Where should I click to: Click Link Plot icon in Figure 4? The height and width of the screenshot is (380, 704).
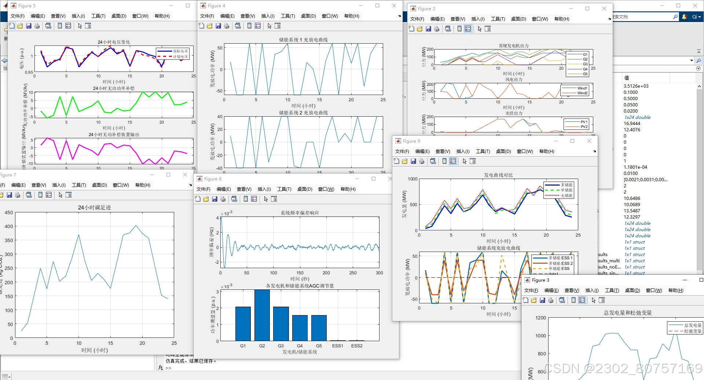pos(238,26)
